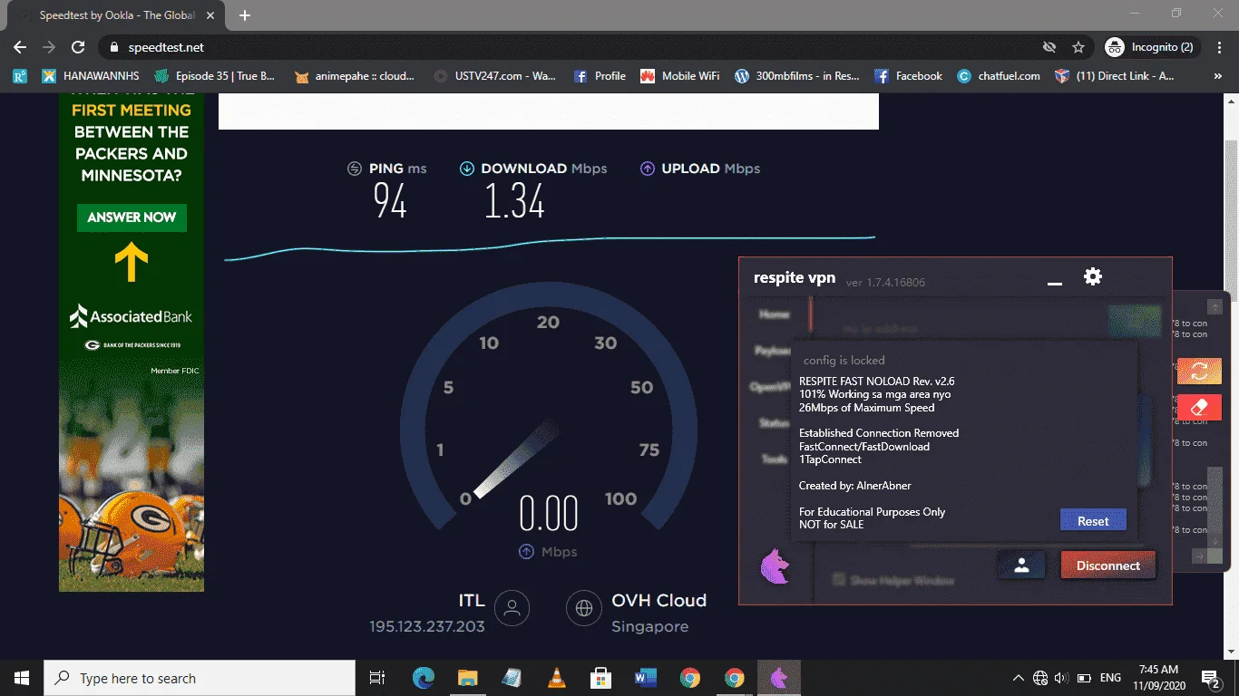Image resolution: width=1239 pixels, height=696 pixels.
Task: Click the red eraser clear-log icon
Action: (x=1199, y=407)
